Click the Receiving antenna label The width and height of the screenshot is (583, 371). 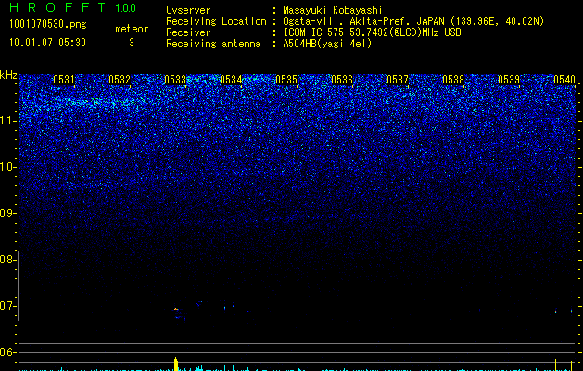pos(213,44)
